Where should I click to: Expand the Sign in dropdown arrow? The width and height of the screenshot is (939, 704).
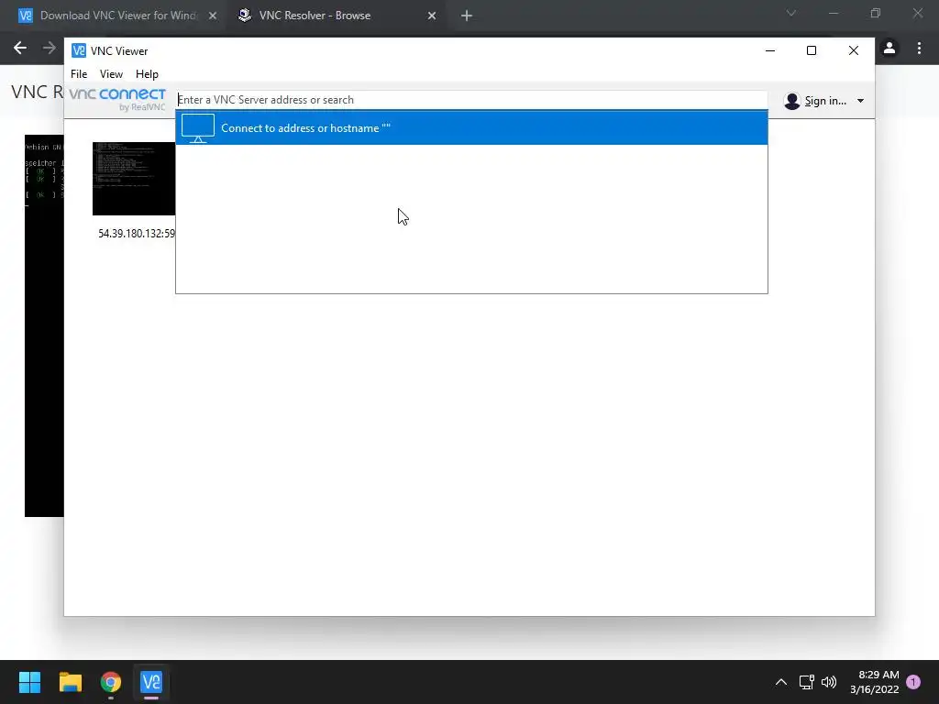coord(860,101)
